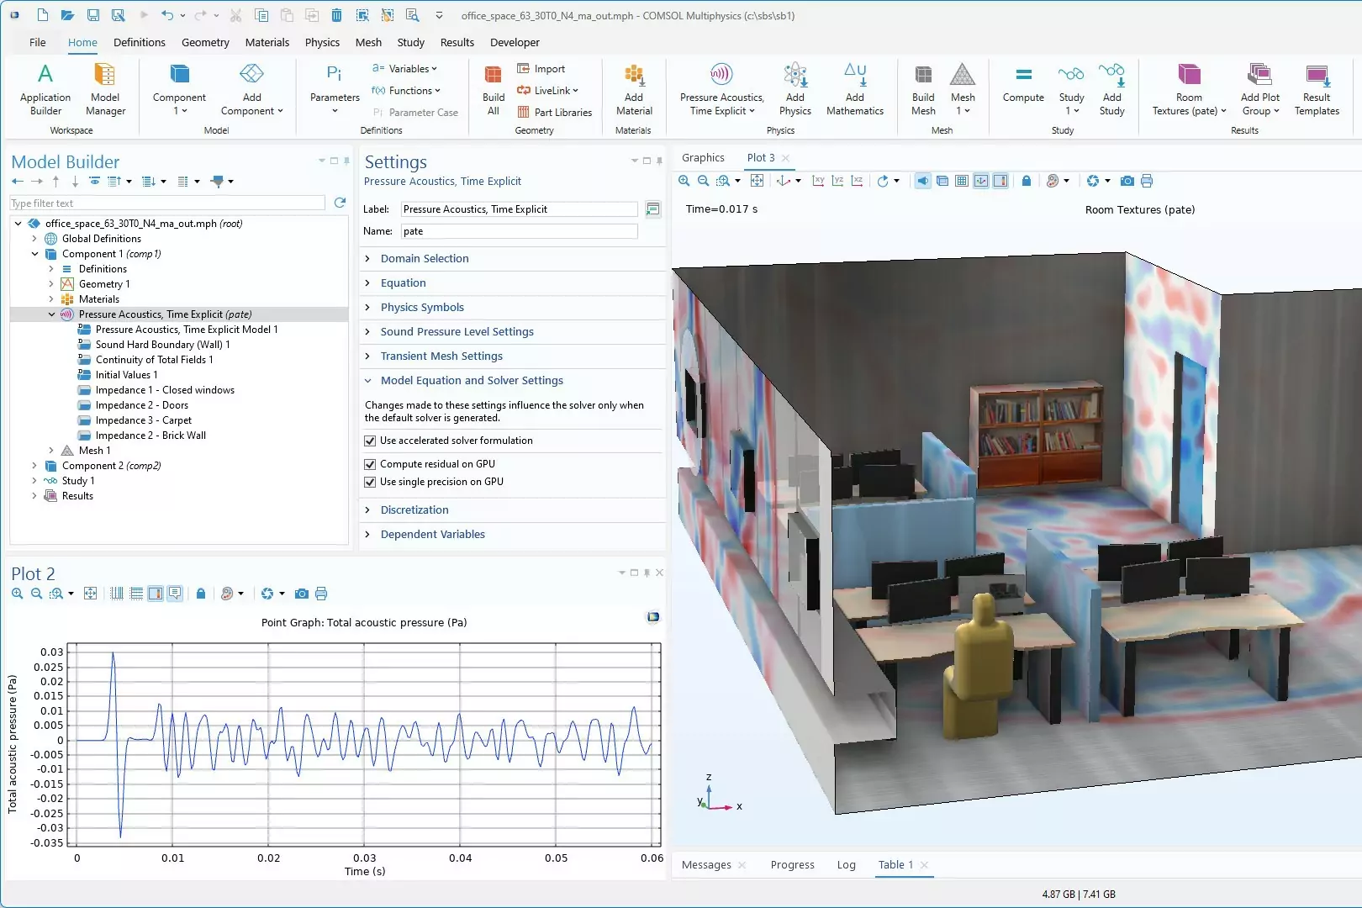Screen dimensions: 1362x908
Task: Select Impedance 3 - Carpet node
Action: tap(144, 420)
